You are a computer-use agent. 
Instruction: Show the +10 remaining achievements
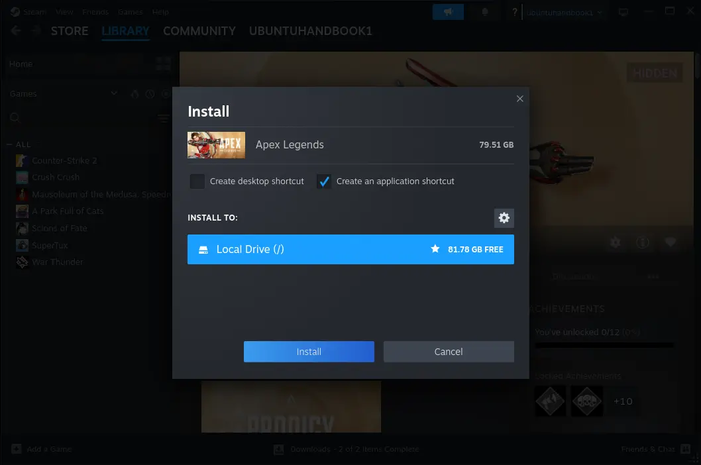pos(623,401)
